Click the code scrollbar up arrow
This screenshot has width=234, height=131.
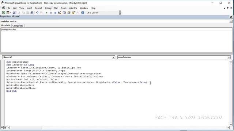(x=231, y=63)
